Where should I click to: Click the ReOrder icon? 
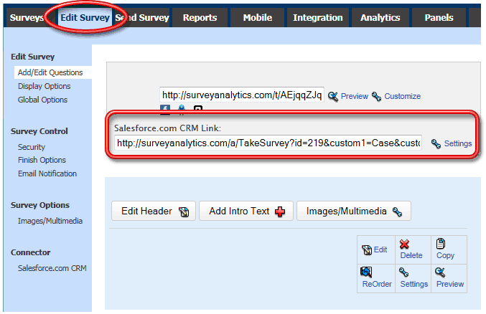(x=366, y=272)
